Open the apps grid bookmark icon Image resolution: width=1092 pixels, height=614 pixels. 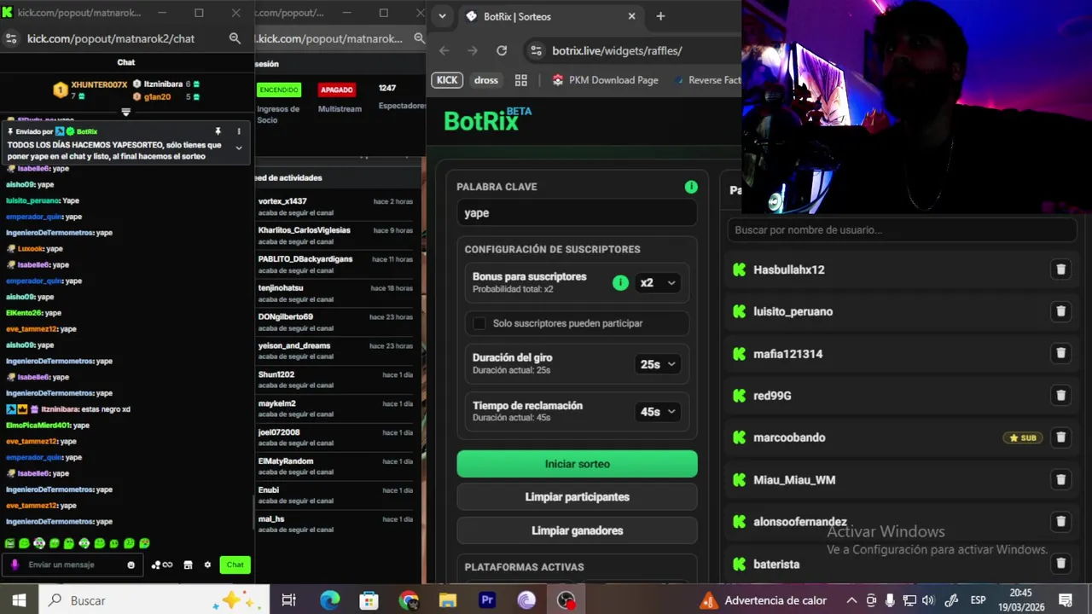pos(521,80)
